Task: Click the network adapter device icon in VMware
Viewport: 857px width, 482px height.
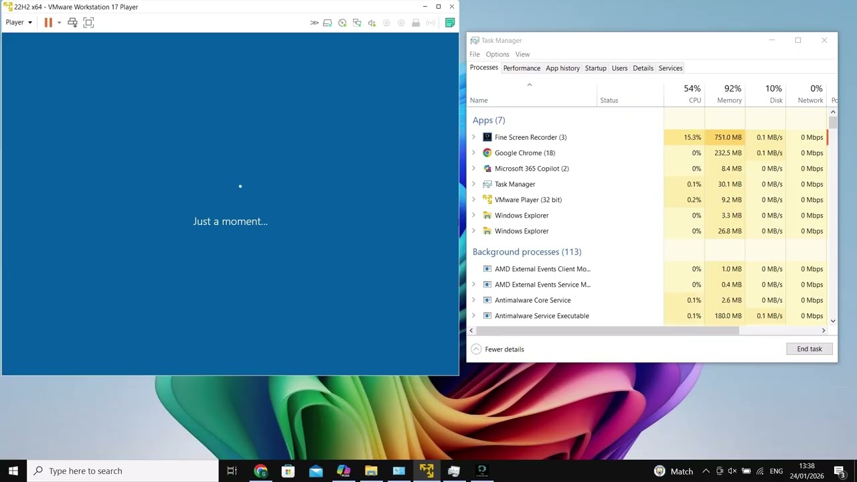Action: pyautogui.click(x=357, y=23)
